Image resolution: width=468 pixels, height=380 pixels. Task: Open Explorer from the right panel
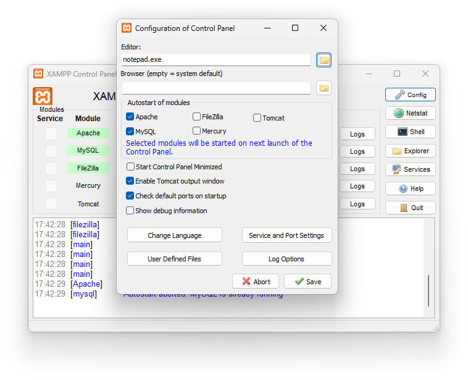tap(411, 151)
